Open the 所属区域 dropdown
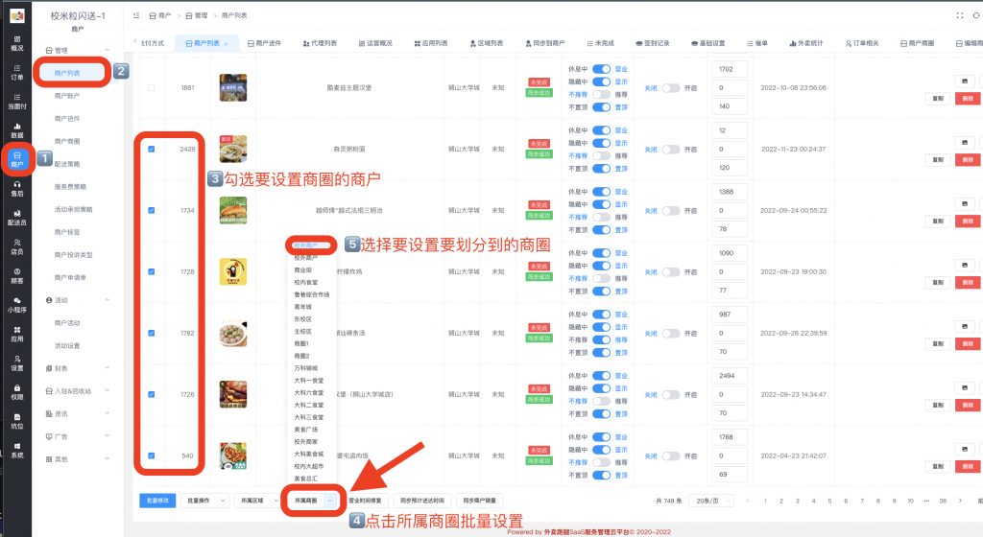The height and width of the screenshot is (537, 983). tap(257, 500)
